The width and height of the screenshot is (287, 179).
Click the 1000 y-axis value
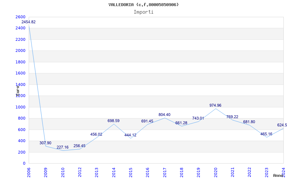coord(20,107)
